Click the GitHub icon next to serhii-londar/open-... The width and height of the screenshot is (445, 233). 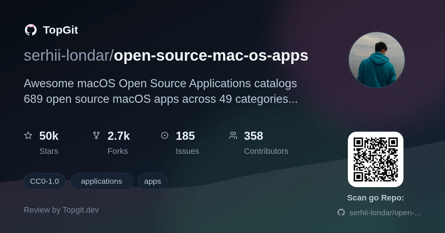pyautogui.click(x=341, y=212)
